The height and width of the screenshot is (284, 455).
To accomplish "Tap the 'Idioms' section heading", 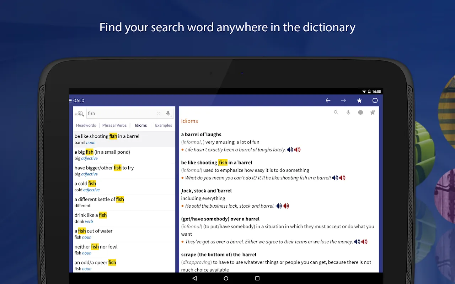I will click(189, 121).
